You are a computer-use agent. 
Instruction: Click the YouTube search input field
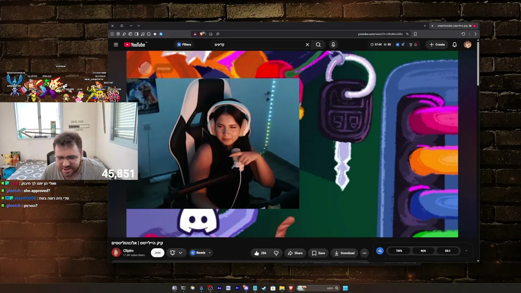pyautogui.click(x=258, y=45)
